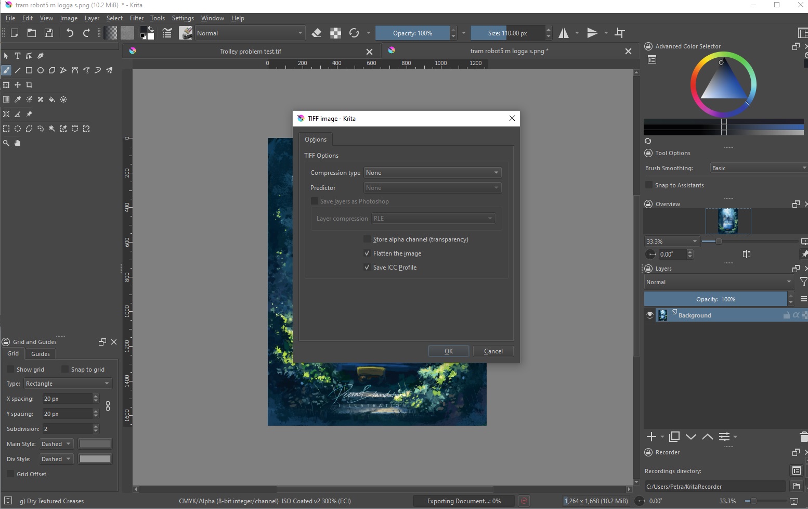Click the Layers Opacity slider
This screenshot has height=509, width=808.
click(x=715, y=299)
